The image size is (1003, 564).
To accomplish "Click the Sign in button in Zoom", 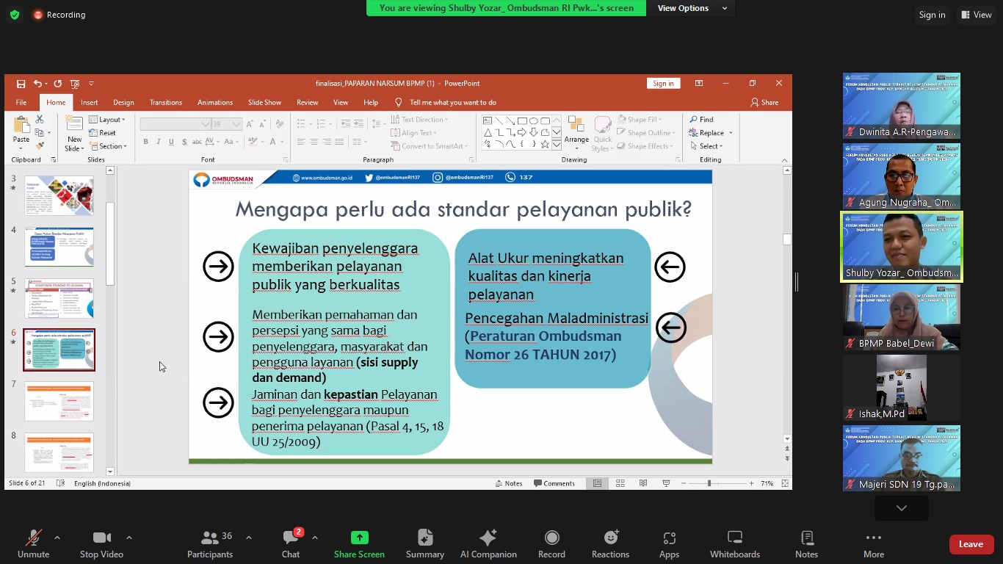I will 932,15.
